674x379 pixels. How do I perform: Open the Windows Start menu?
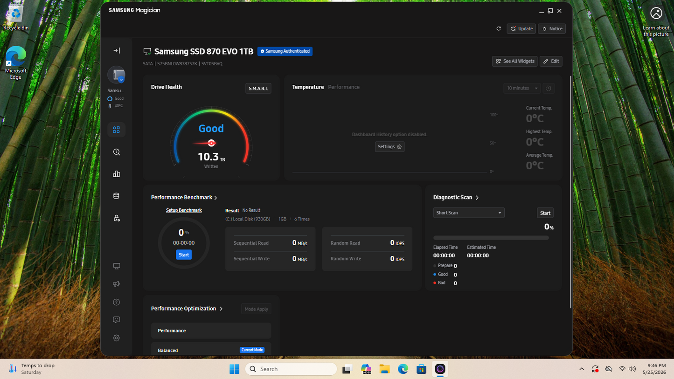tap(234, 369)
